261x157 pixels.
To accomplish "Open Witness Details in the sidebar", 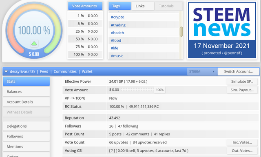I will pyautogui.click(x=26, y=112).
